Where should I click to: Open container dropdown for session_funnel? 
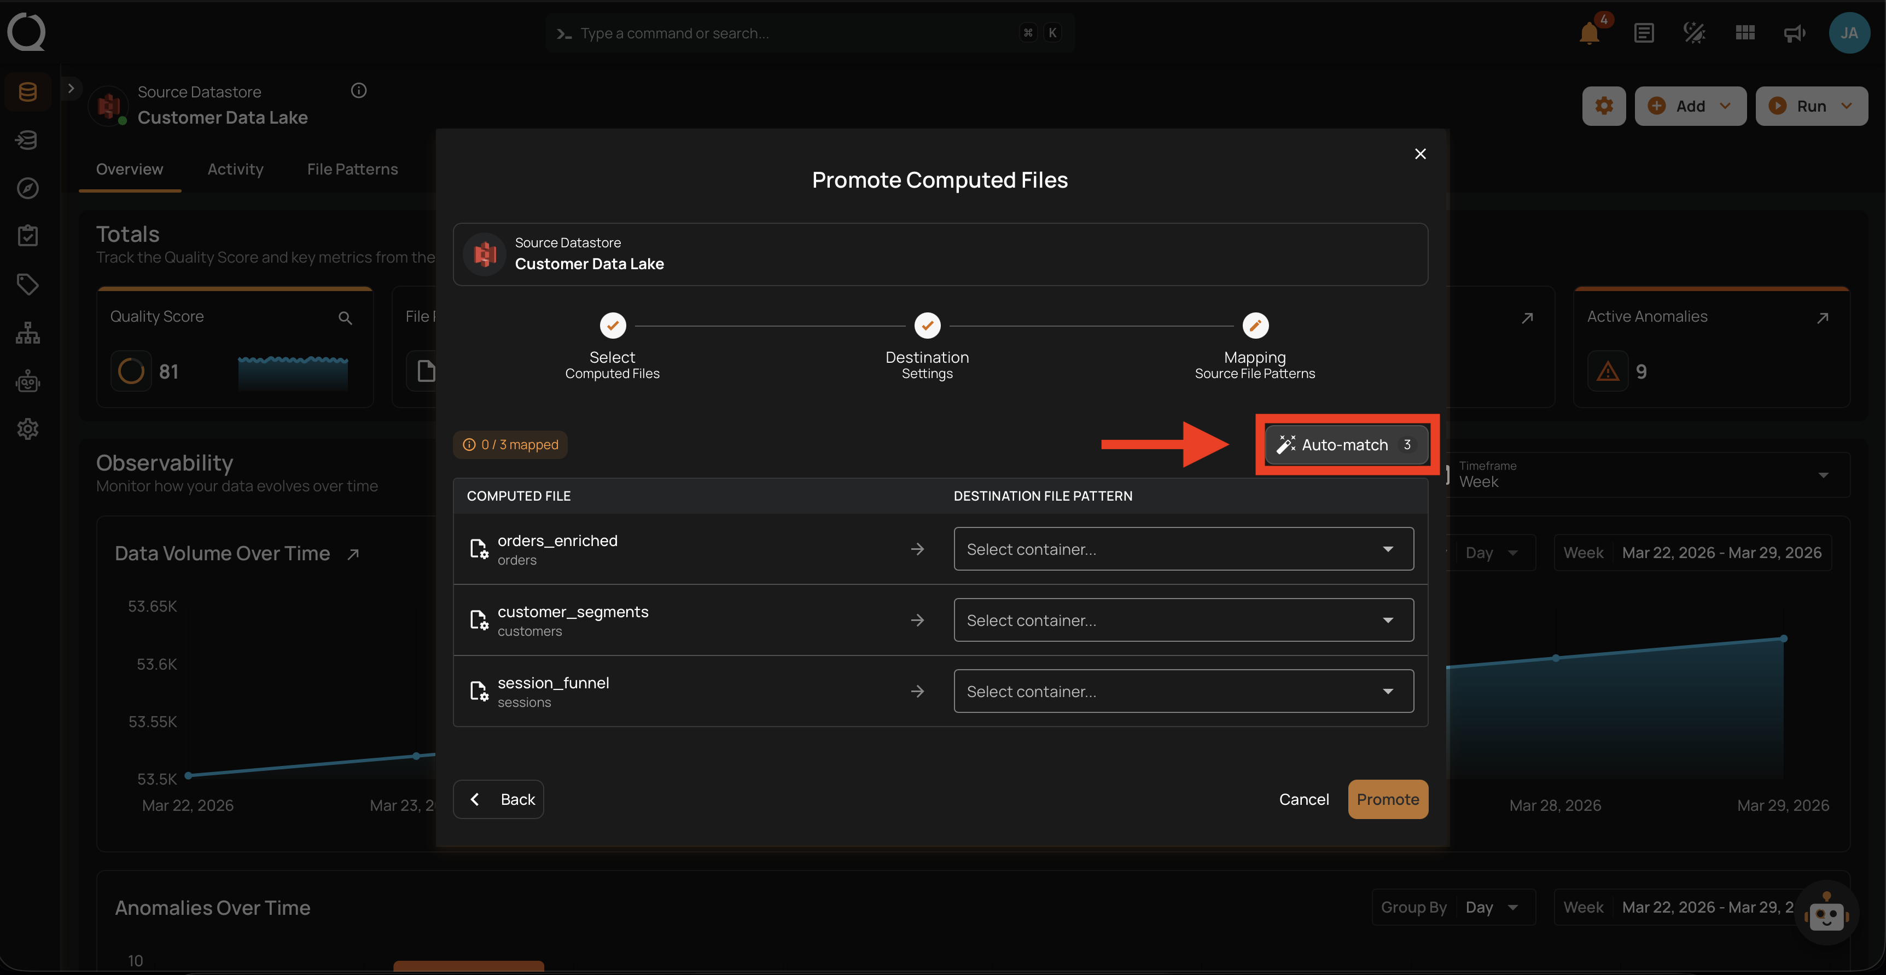tap(1183, 691)
